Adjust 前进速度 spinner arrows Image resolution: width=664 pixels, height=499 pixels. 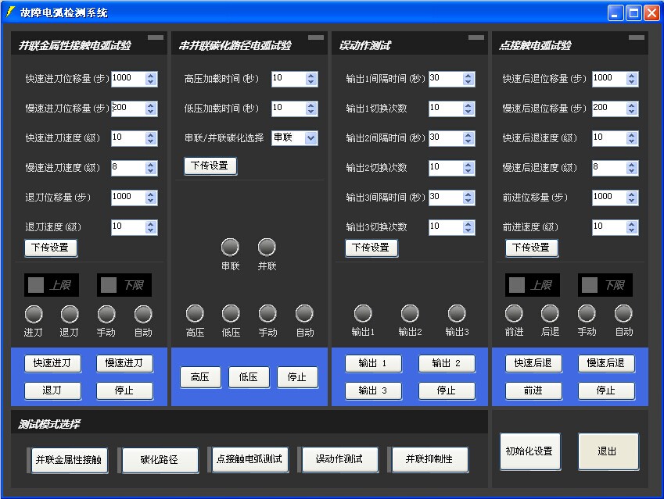(632, 227)
